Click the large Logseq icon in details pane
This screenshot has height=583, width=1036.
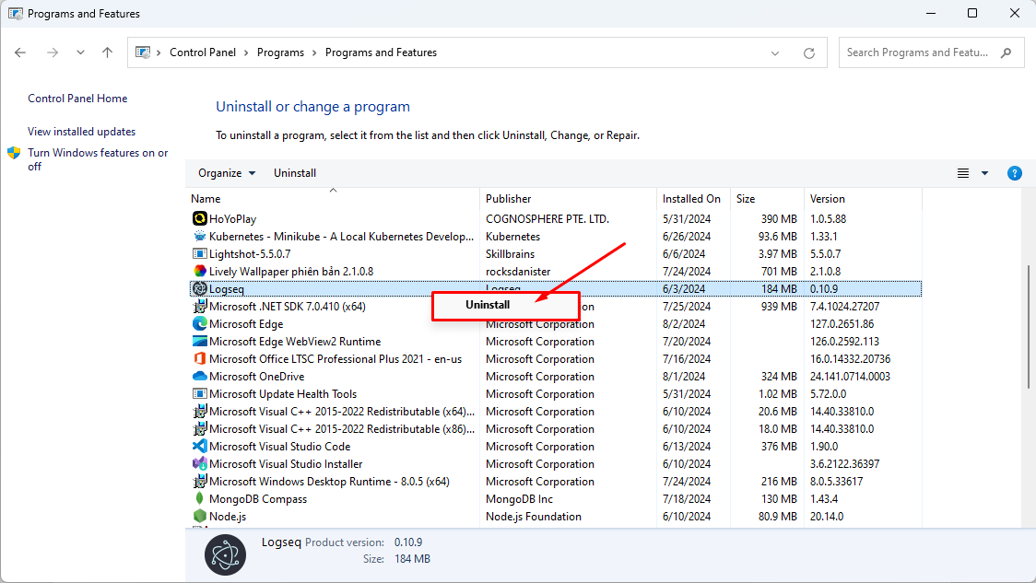225,554
